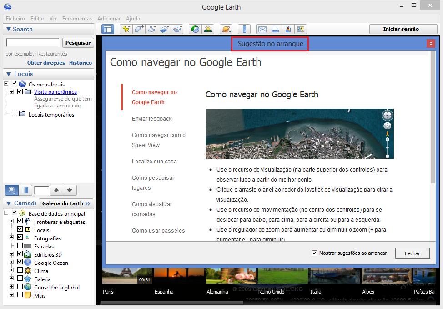Open the Adicionar menu

pyautogui.click(x=109, y=19)
